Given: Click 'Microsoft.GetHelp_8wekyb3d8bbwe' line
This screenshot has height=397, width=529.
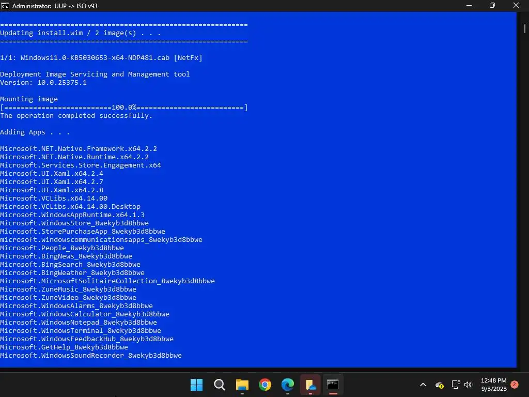Looking at the screenshot, I should point(64,347).
